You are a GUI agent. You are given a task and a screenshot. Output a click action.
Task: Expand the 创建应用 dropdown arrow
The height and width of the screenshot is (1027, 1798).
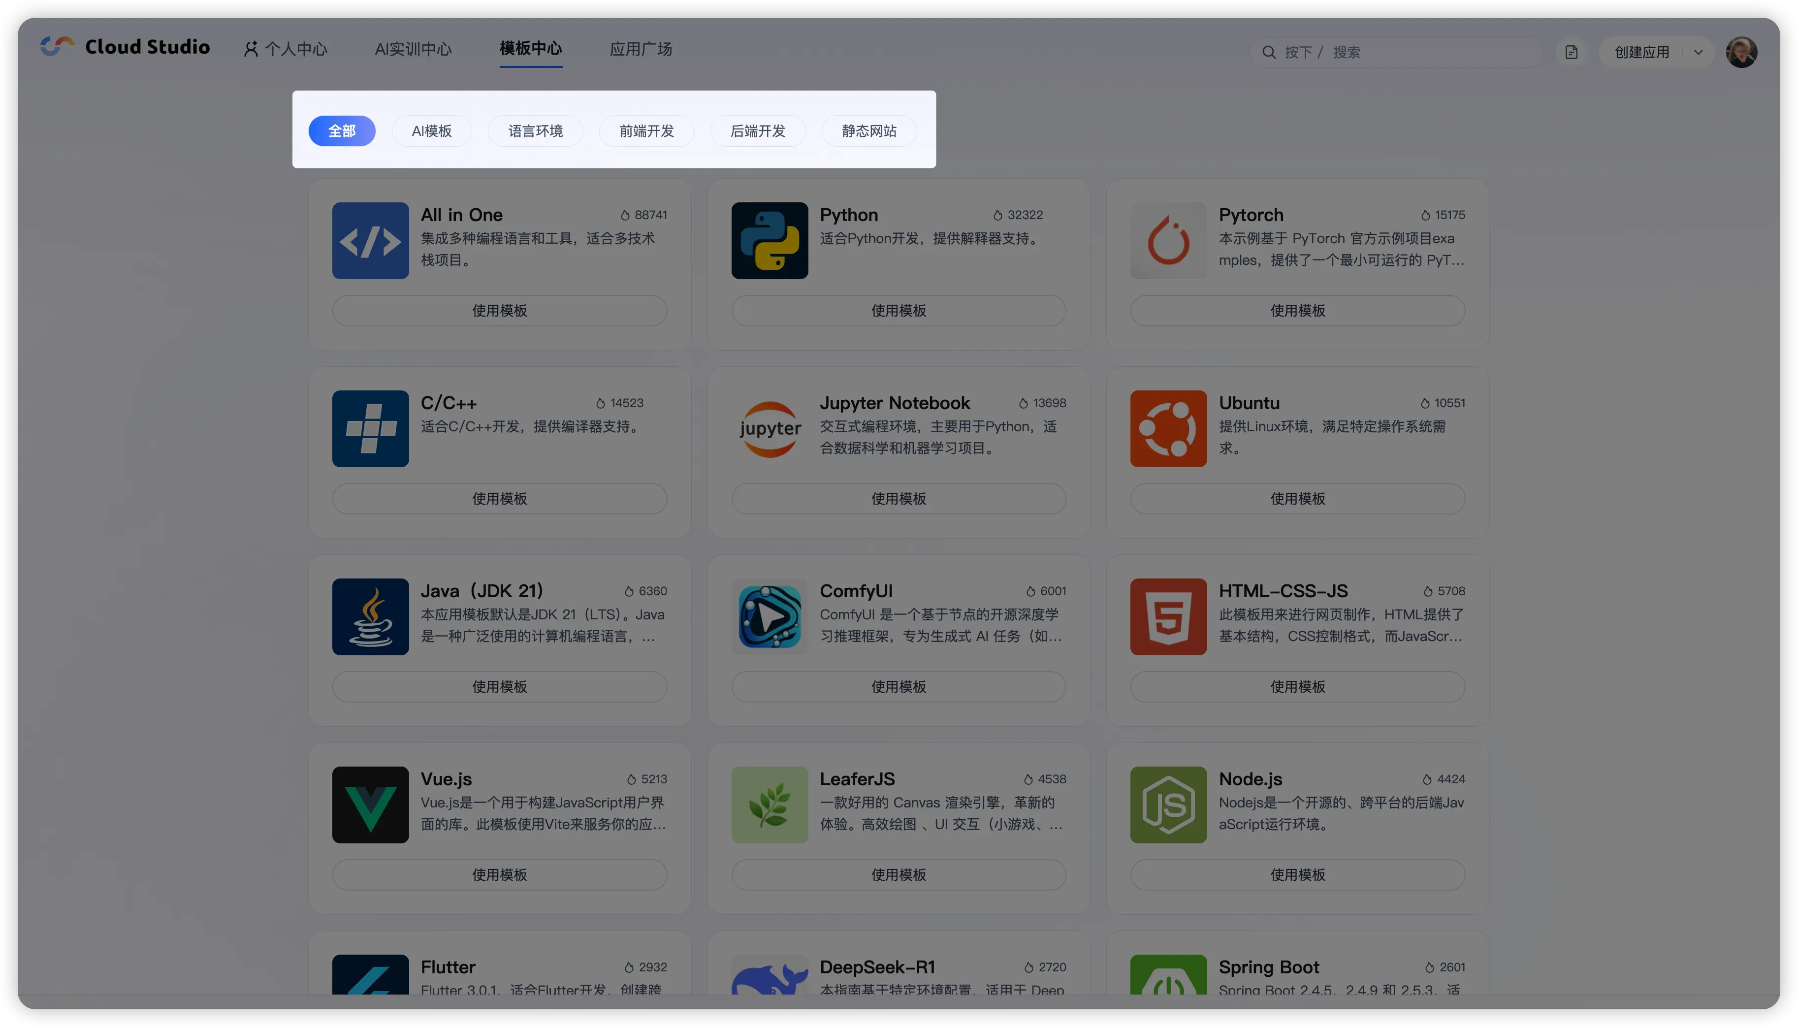coord(1699,52)
